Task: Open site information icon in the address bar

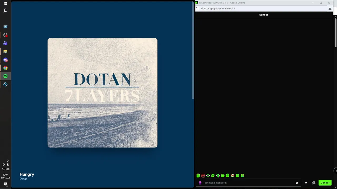Action: click(197, 8)
